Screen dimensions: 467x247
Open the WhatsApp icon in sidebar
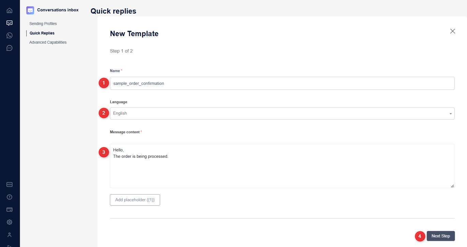(x=10, y=35)
